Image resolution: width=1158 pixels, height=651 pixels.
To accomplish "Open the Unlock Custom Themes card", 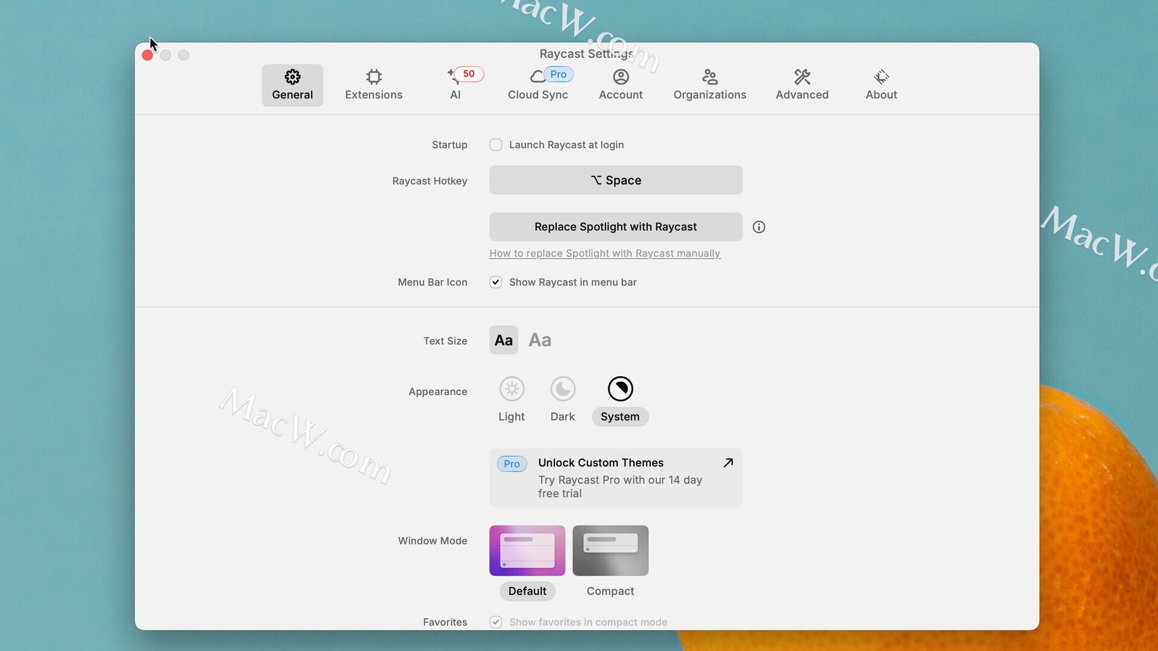I will tap(616, 478).
